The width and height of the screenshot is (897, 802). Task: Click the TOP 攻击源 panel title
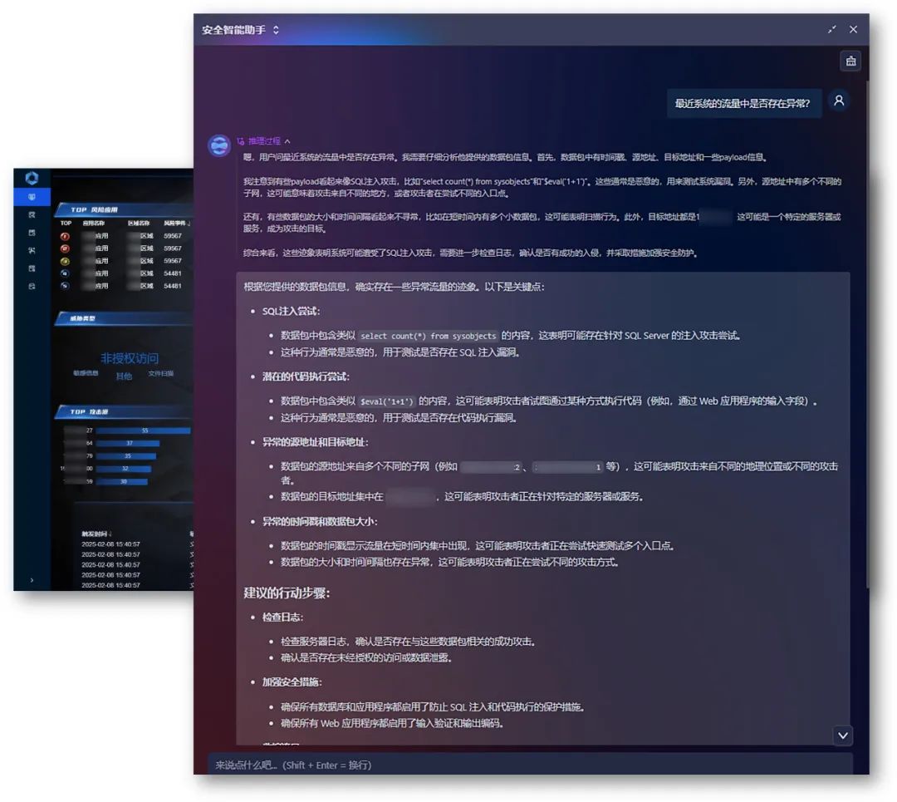tap(89, 411)
